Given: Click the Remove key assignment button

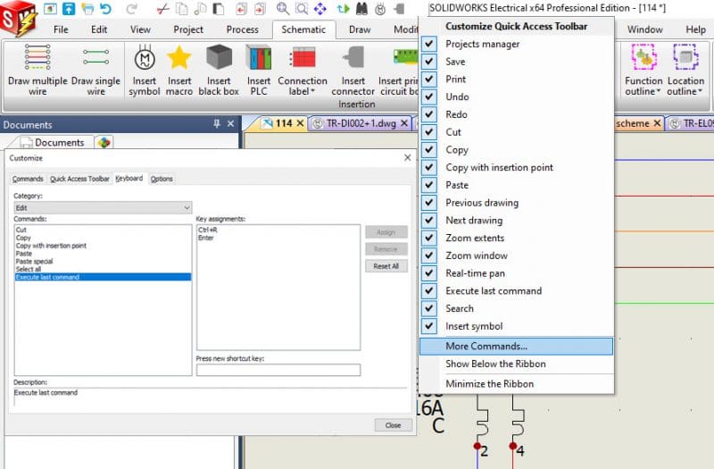Looking at the screenshot, I should pos(386,249).
